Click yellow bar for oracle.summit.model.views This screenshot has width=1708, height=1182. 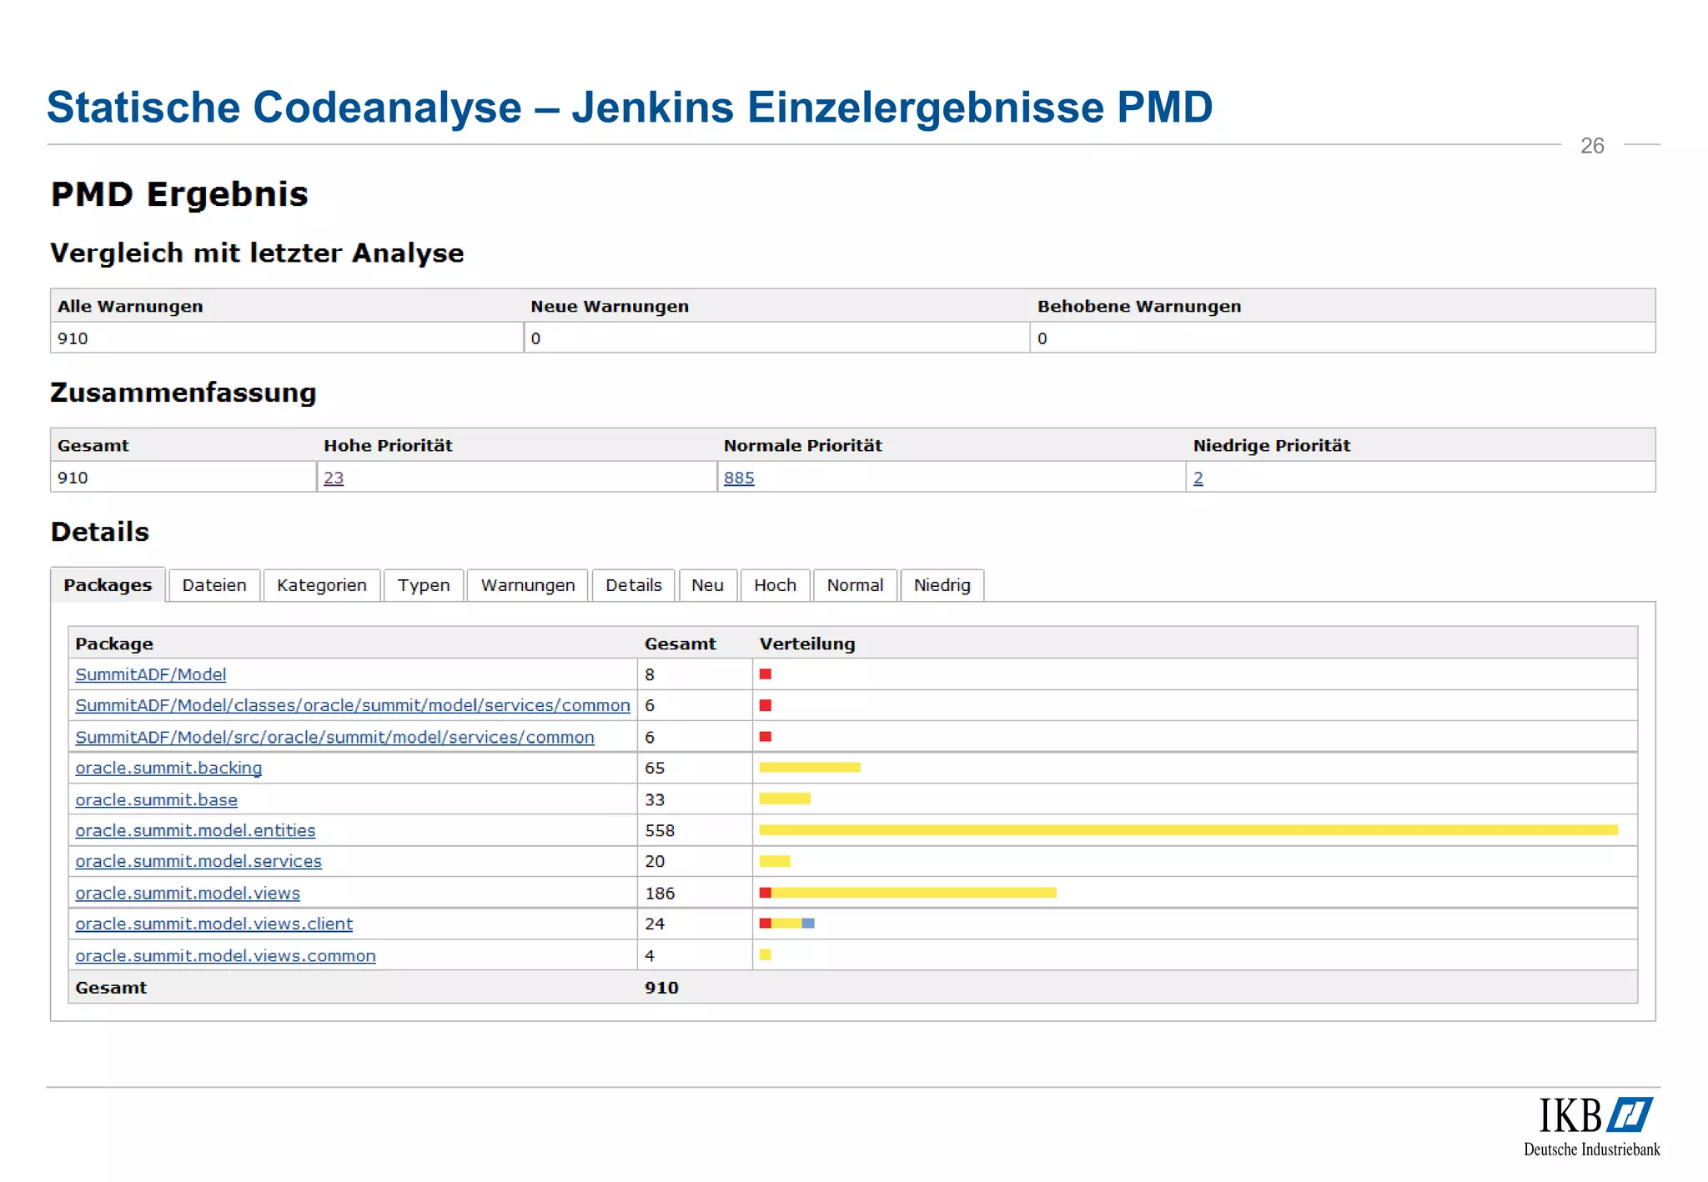click(914, 893)
